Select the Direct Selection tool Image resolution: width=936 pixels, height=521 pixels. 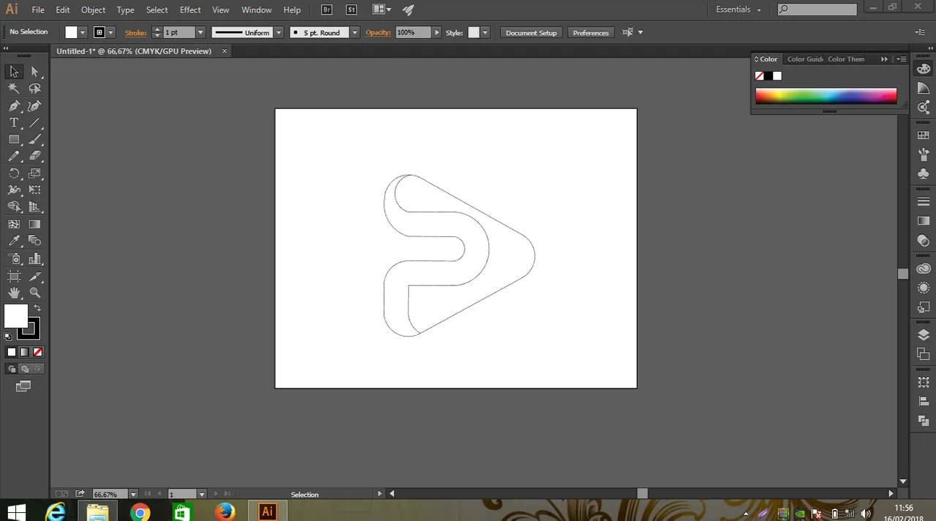(34, 72)
